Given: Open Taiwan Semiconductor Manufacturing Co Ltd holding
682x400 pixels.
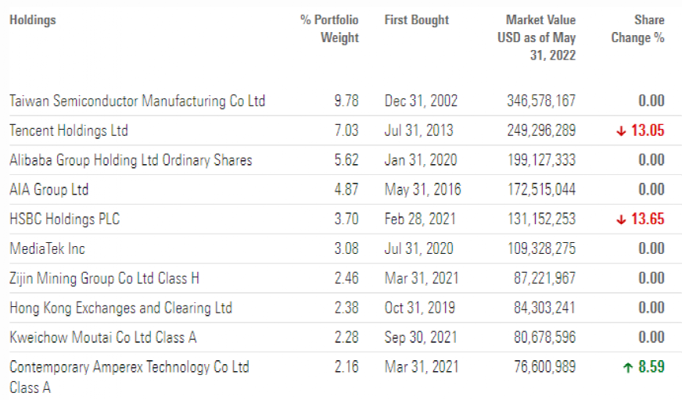Looking at the screenshot, I should (x=137, y=101).
